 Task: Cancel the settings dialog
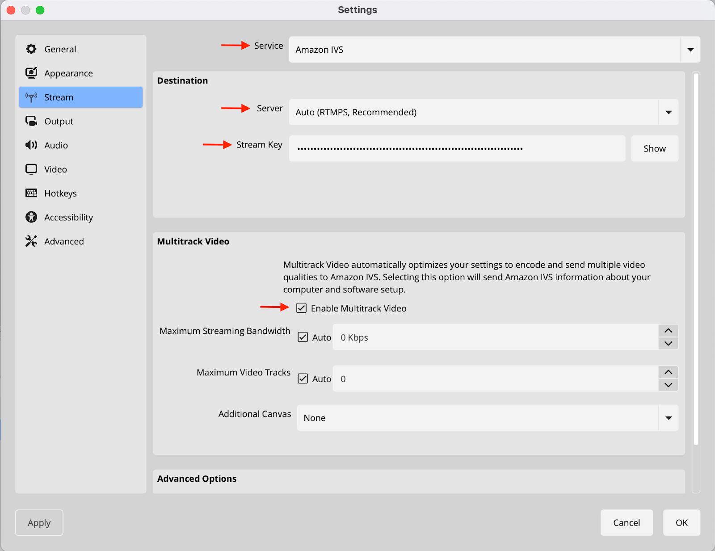(626, 522)
